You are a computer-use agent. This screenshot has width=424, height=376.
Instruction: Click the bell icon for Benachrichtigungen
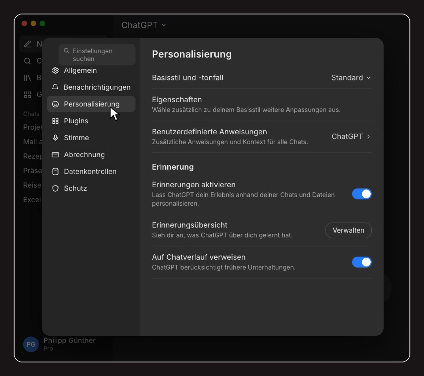[x=55, y=87]
